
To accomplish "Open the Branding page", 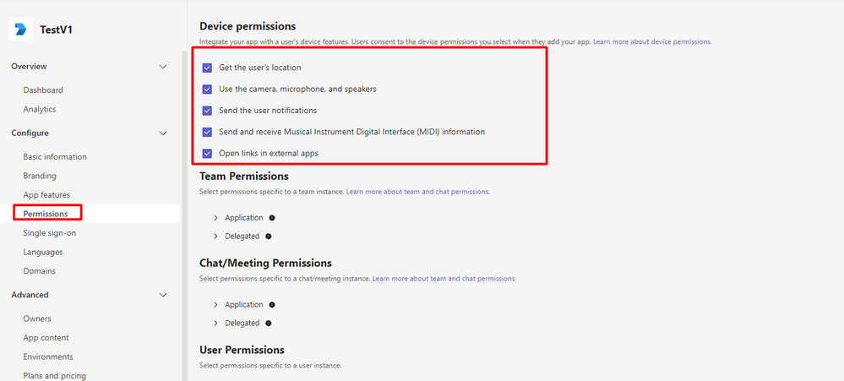I will (40, 176).
